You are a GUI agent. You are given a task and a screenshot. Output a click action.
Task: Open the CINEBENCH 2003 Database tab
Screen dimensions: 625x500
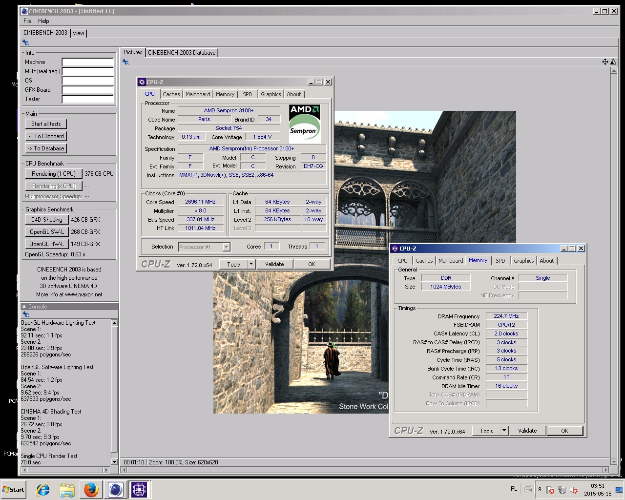182,53
